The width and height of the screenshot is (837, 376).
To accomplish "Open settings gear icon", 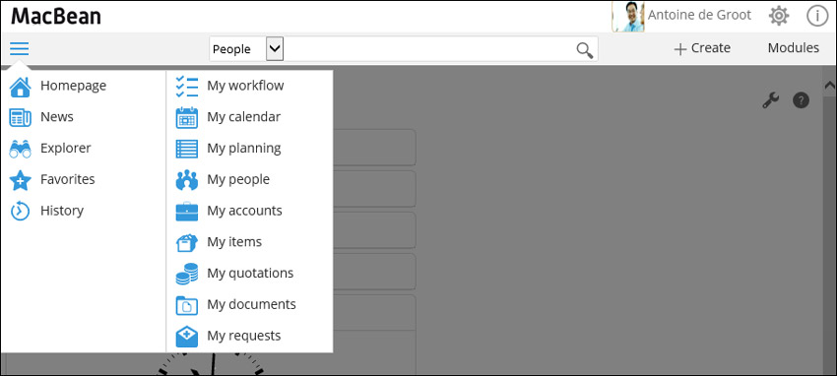I will (779, 16).
